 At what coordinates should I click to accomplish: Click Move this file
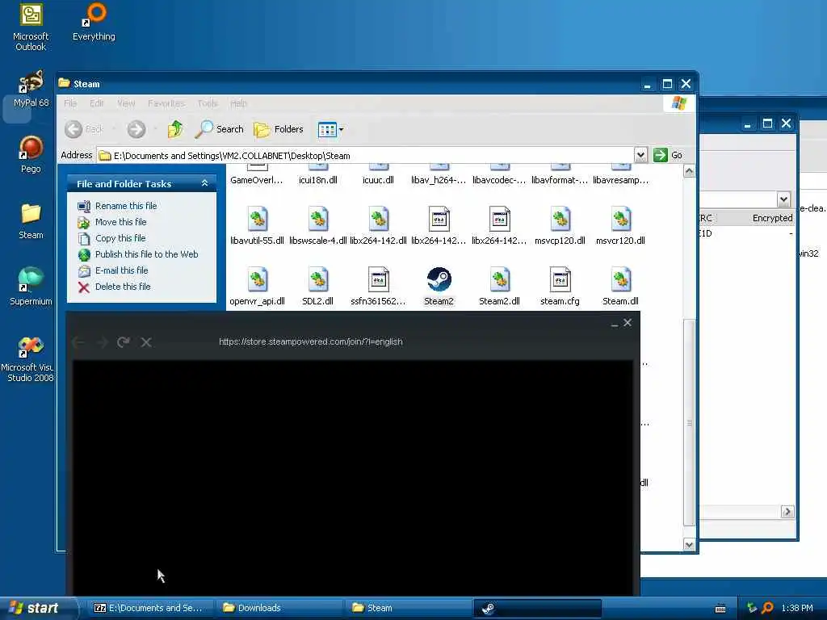click(111, 222)
